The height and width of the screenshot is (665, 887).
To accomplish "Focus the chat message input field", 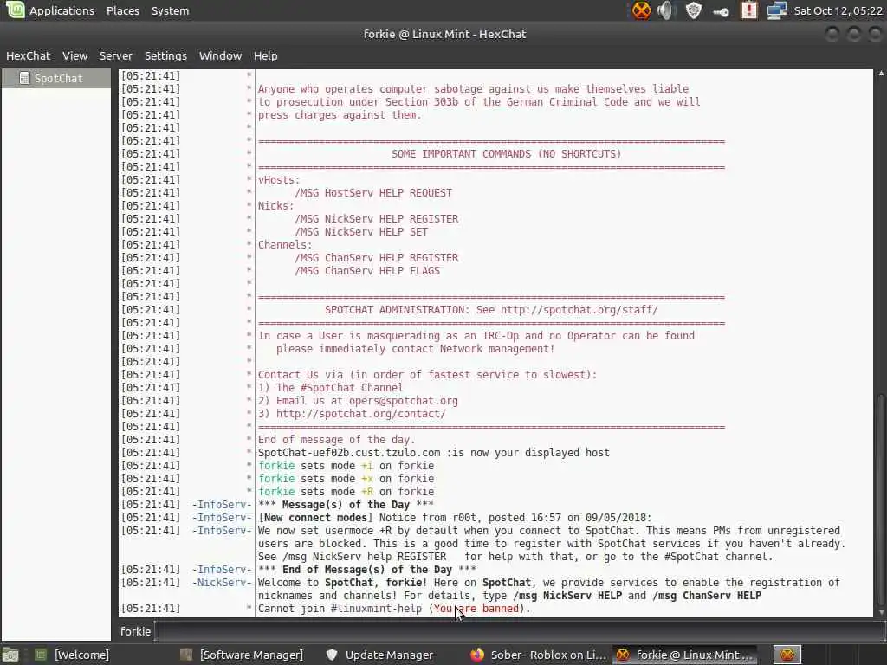I will (520, 631).
